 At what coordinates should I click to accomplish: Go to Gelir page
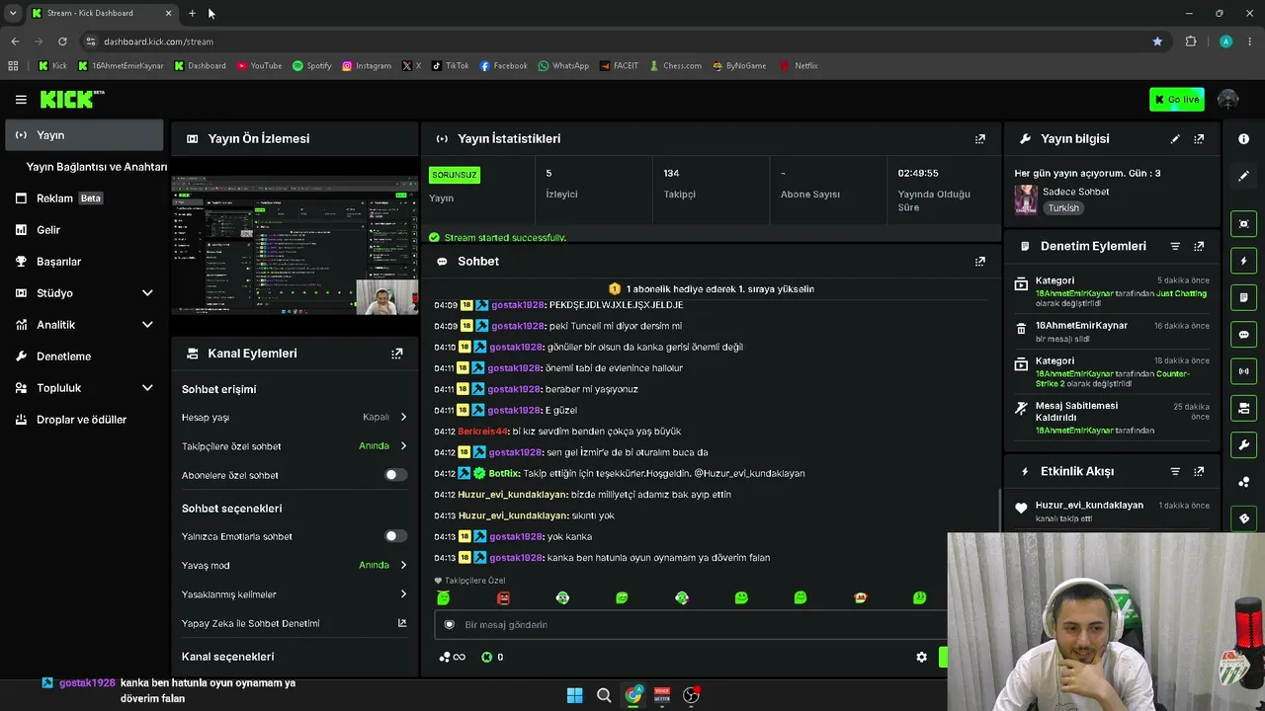click(48, 230)
